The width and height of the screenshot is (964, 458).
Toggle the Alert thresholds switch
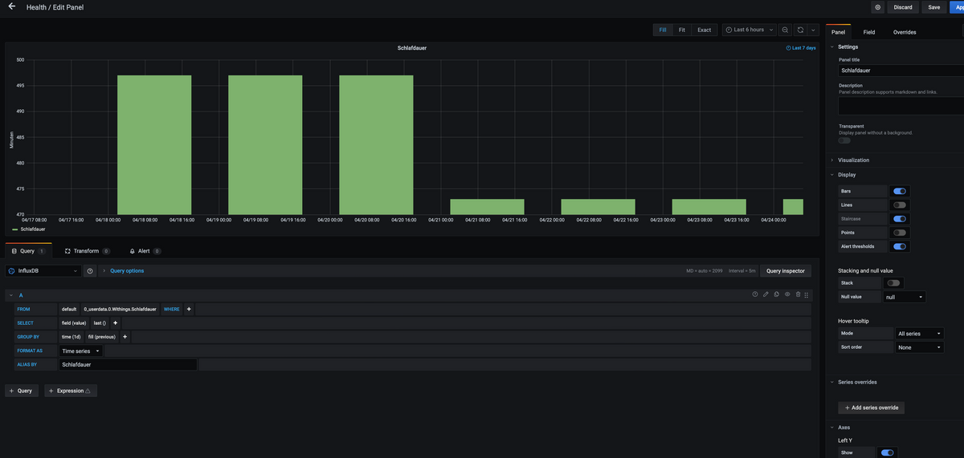click(900, 246)
